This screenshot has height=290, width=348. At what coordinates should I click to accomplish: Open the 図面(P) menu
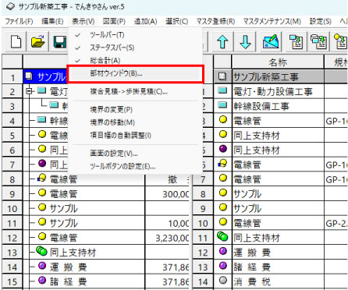[114, 21]
